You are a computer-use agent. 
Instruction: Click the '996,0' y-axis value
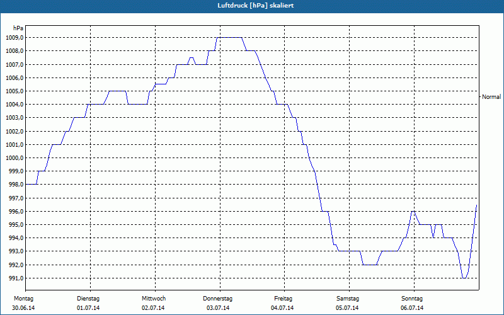[16, 212]
